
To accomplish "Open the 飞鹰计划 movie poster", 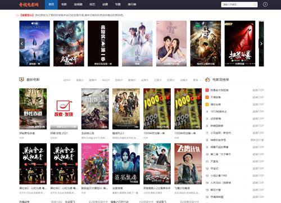I will (x=188, y=164).
